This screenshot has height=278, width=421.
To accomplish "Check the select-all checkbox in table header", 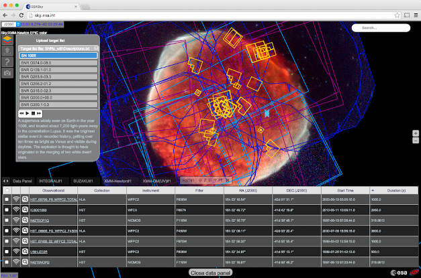I will [x=7, y=190].
